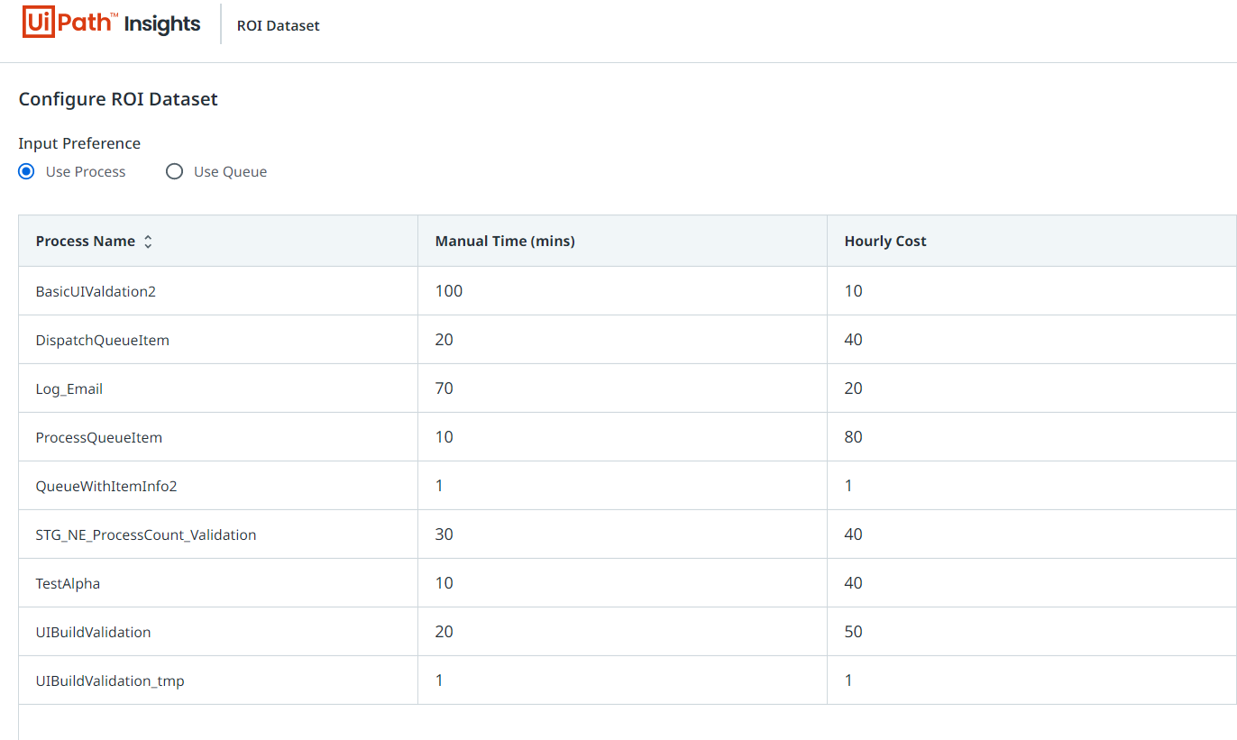Click the Hourly Cost column header

tap(884, 242)
